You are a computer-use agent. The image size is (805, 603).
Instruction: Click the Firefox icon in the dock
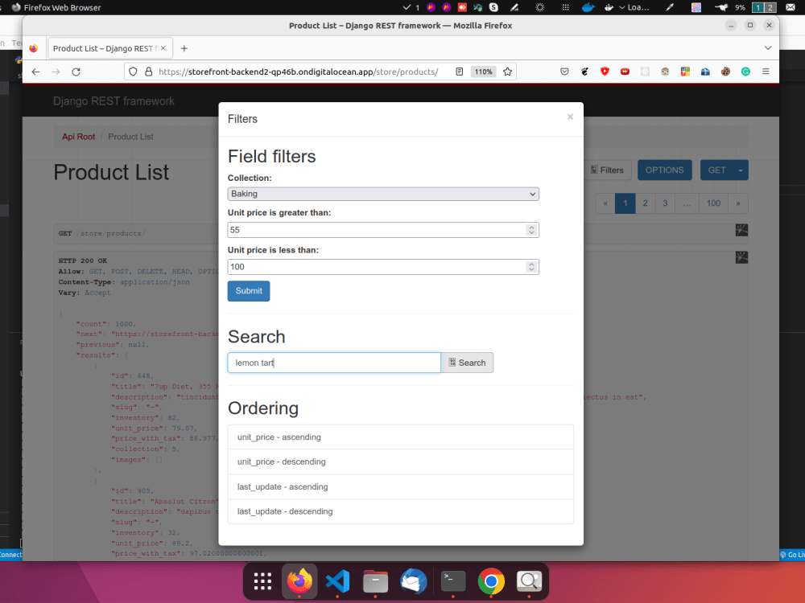point(299,581)
